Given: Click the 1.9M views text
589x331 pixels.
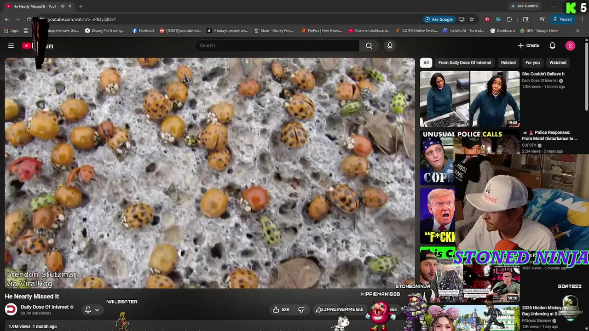Looking at the screenshot, I should [x=19, y=326].
